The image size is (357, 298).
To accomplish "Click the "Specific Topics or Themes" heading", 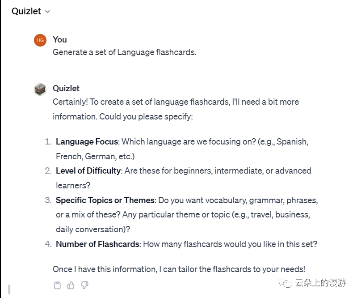I will tap(105, 200).
